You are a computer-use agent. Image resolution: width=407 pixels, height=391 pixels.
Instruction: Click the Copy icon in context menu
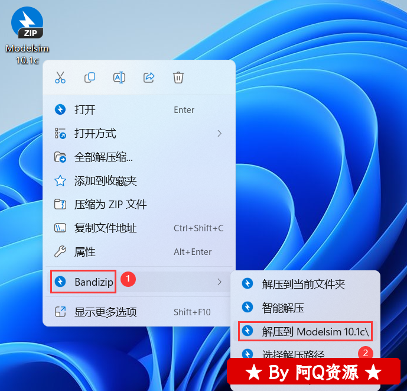tap(90, 77)
